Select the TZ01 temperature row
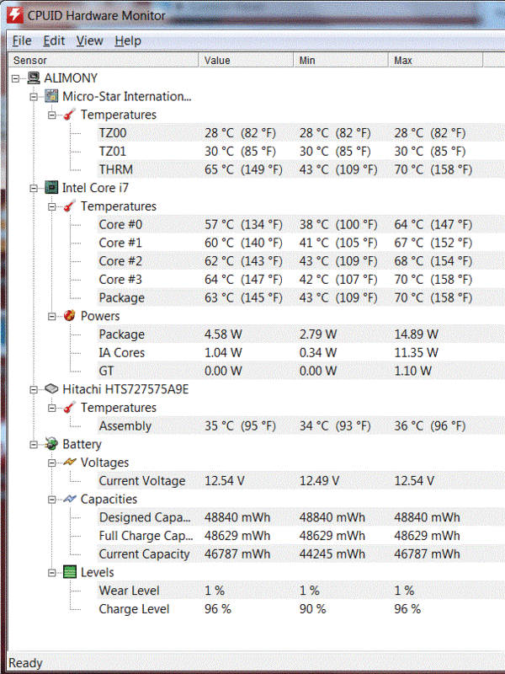The height and width of the screenshot is (674, 505). (x=301, y=152)
